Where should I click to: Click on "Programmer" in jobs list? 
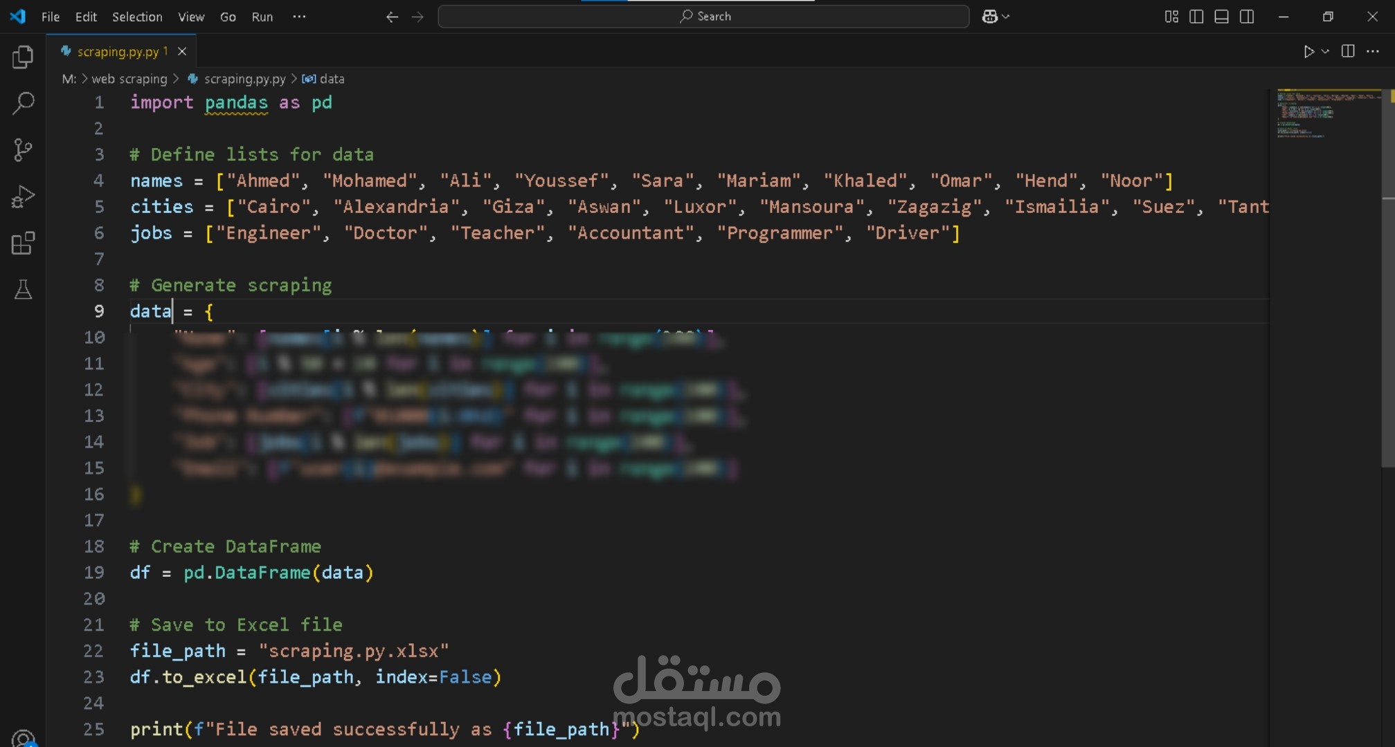click(780, 233)
